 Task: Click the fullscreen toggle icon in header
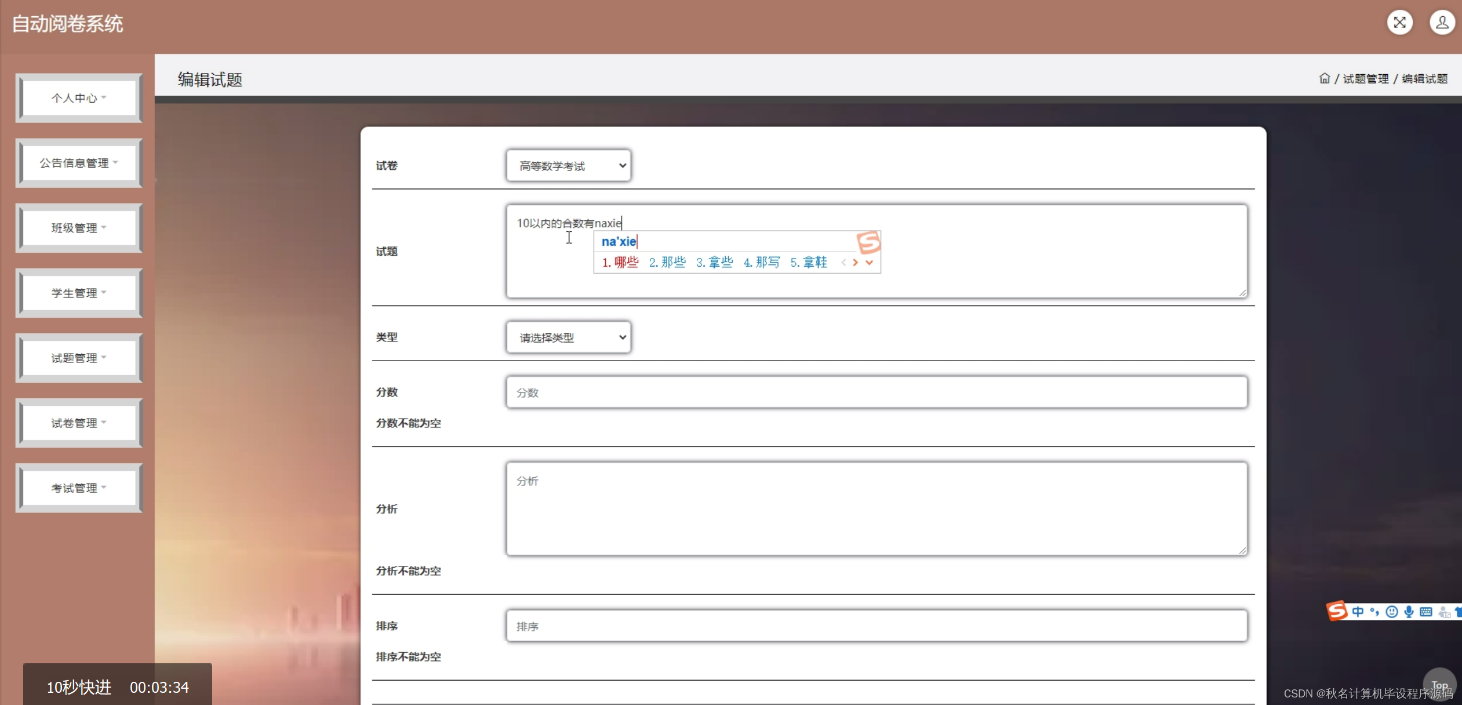pos(1399,23)
